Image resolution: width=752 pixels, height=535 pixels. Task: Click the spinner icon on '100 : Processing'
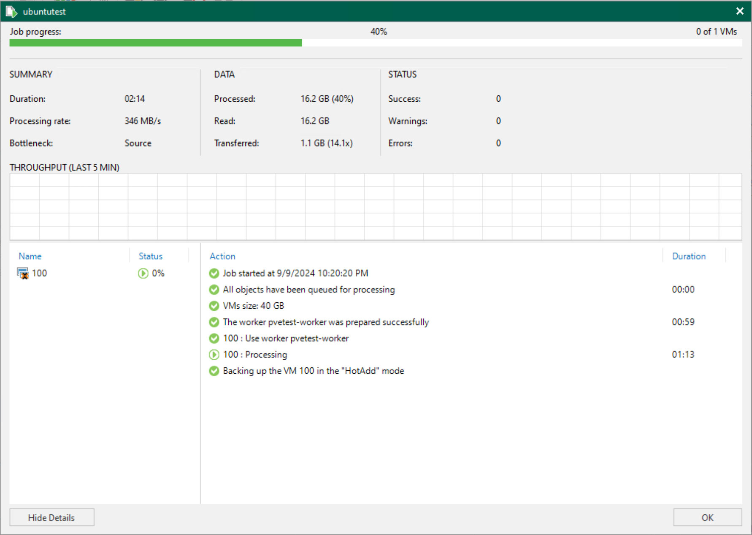coord(214,354)
